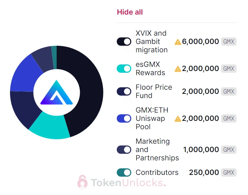This screenshot has width=248, height=195.
Task: Click the 250,000 Contributors amount
Action: [204, 172]
